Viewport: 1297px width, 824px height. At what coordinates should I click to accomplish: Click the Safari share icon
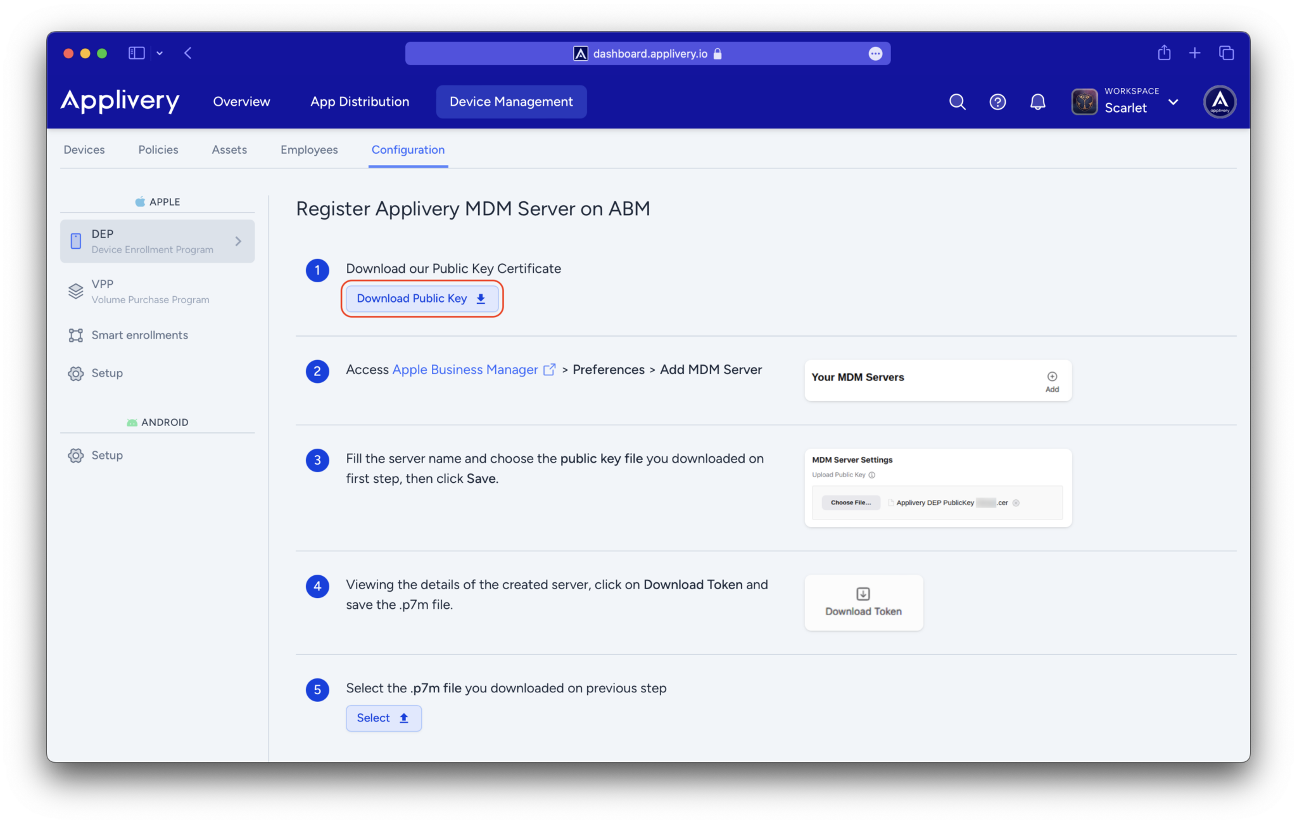(x=1164, y=53)
